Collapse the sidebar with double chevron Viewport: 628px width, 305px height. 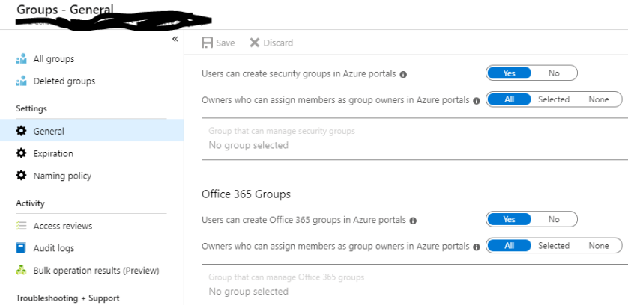(x=175, y=39)
